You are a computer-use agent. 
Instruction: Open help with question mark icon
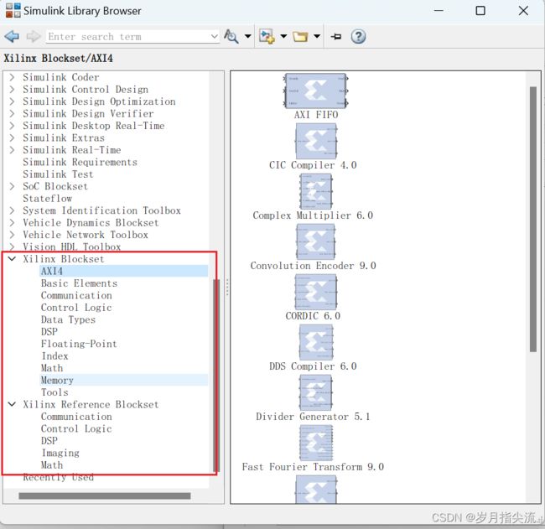tap(358, 36)
